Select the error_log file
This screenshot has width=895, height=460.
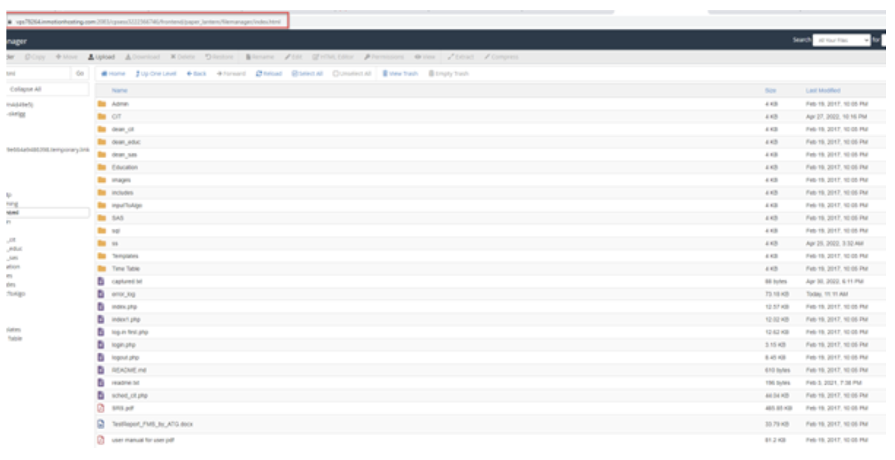click(123, 294)
